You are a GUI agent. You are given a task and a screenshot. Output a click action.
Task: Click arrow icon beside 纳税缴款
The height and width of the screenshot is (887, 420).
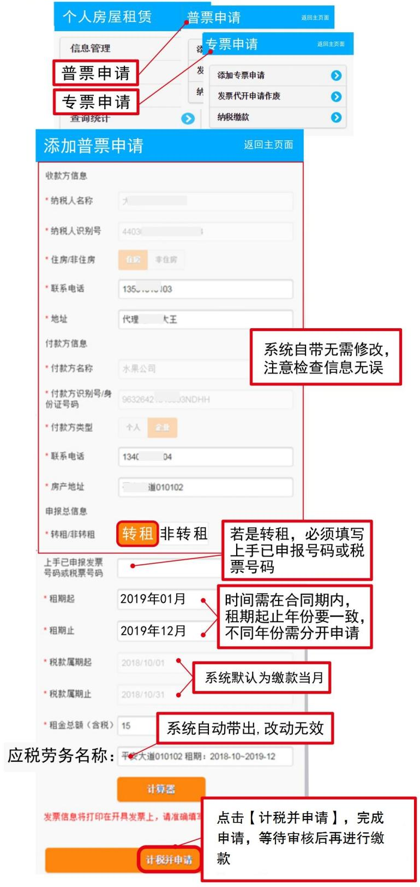336,117
